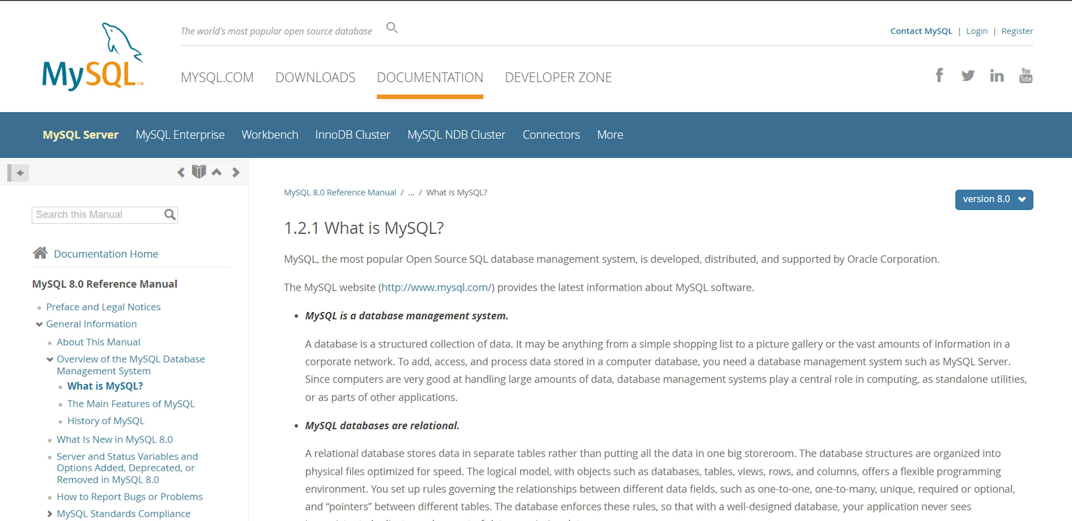The height and width of the screenshot is (521, 1072).
Task: Open the DEVELOPER ZONE menu item
Action: (x=558, y=77)
